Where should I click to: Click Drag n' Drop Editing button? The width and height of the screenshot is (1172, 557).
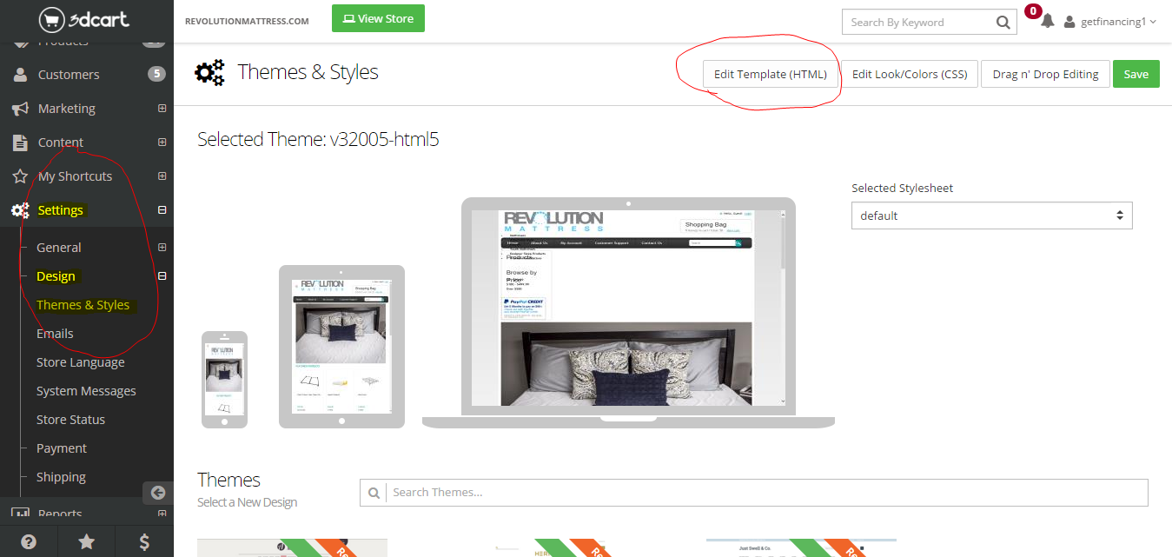coord(1045,74)
